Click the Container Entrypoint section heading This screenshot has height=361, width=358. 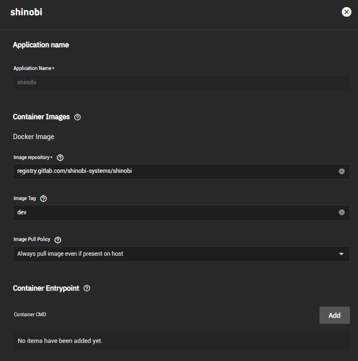[x=46, y=288]
